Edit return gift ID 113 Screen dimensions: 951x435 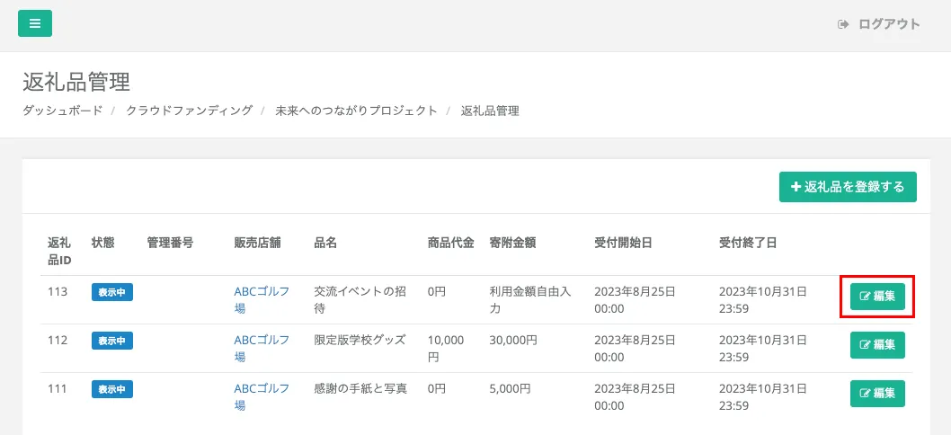tap(877, 297)
